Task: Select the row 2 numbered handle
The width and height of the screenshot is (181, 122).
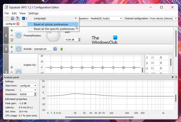Action: 6,49
